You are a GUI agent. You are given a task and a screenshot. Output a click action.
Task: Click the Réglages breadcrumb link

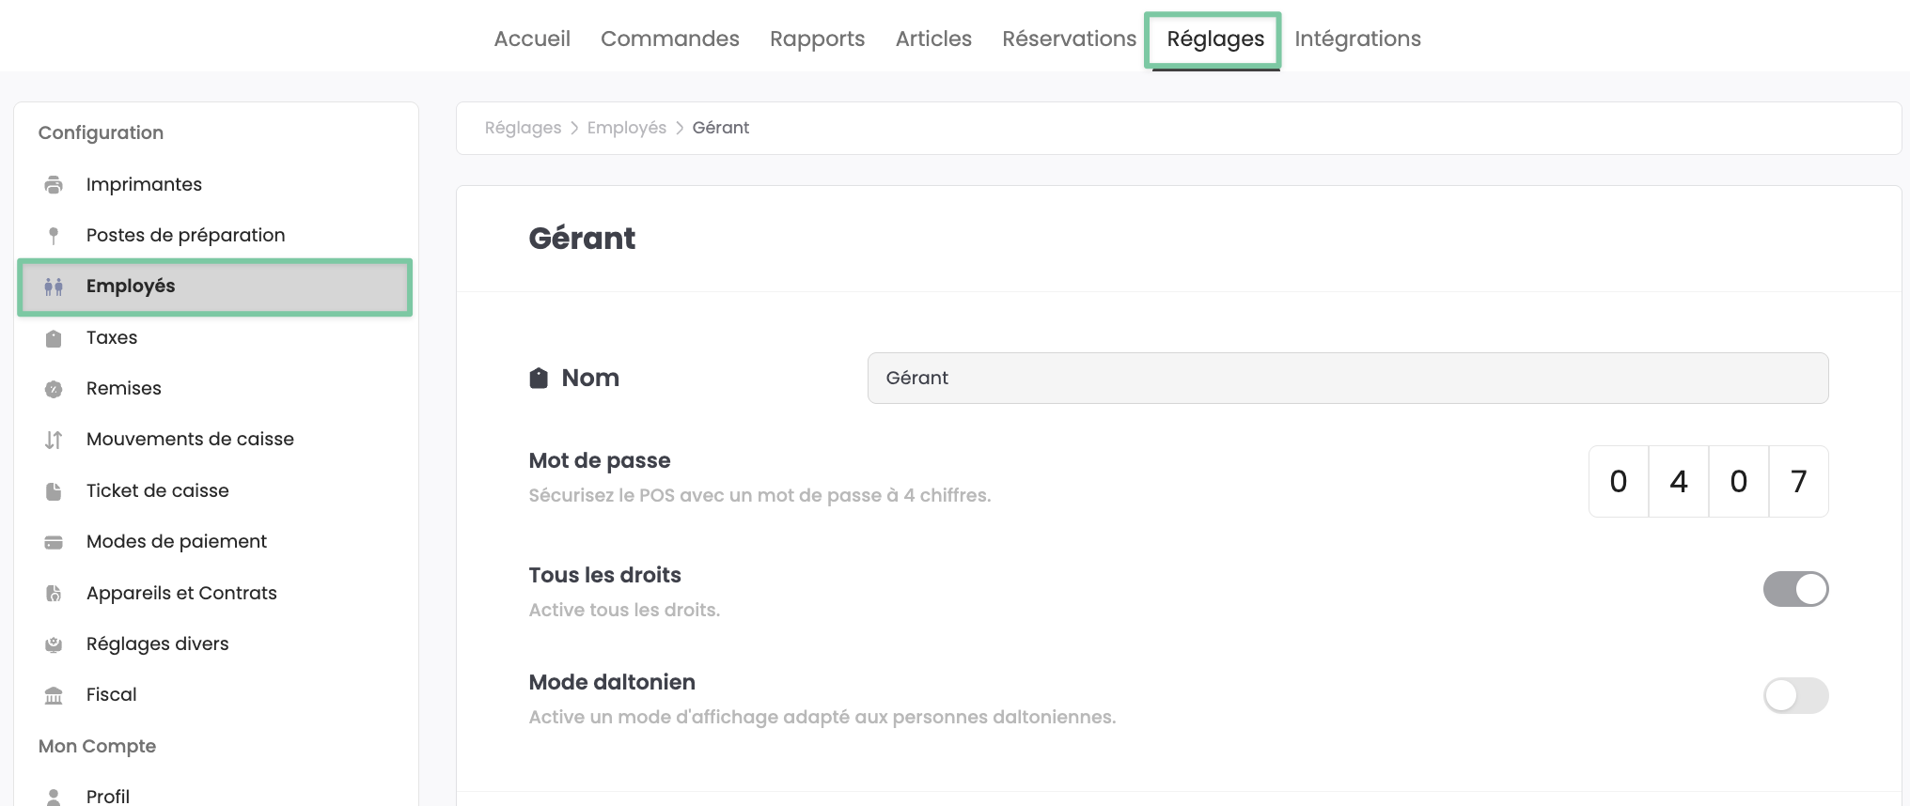point(523,128)
